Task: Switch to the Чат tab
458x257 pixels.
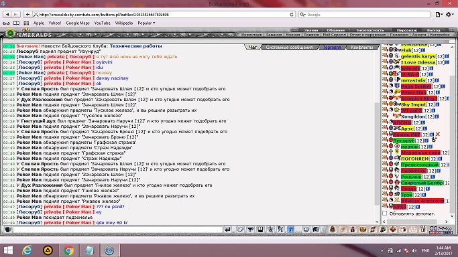Action: (253, 48)
